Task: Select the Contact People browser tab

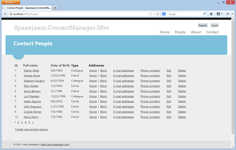Action: [x=27, y=8]
